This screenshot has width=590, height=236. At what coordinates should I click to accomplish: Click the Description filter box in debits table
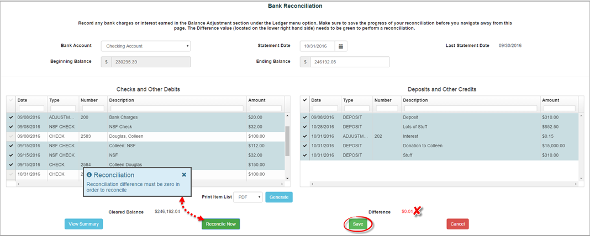pyautogui.click(x=176, y=108)
